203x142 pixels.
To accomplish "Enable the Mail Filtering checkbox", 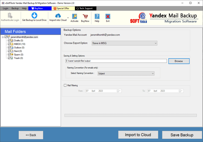I will pyautogui.click(x=65, y=85).
